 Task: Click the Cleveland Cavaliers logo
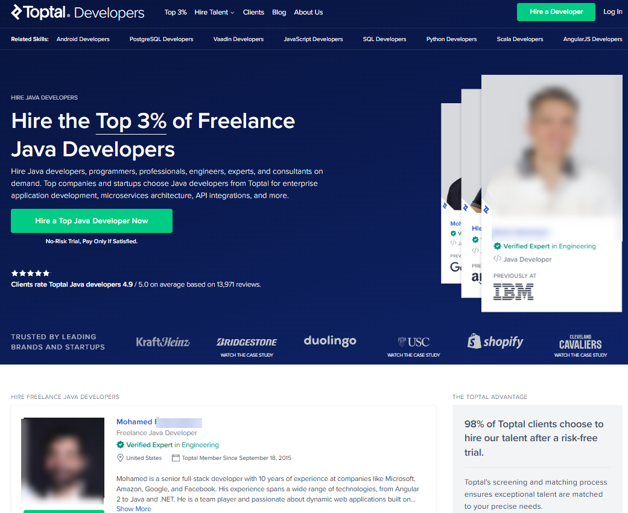pyautogui.click(x=580, y=342)
